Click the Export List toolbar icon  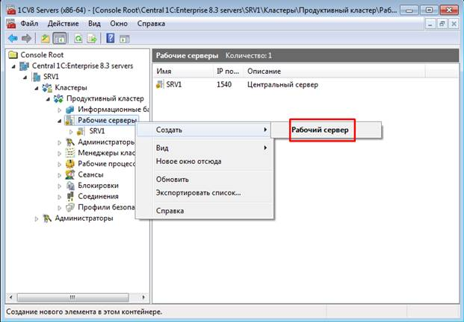coord(91,38)
